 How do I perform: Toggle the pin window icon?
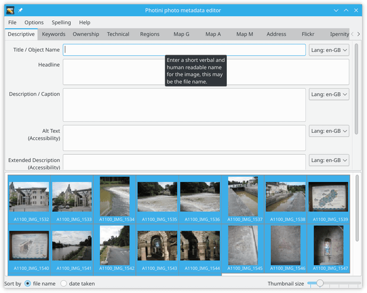point(21,10)
